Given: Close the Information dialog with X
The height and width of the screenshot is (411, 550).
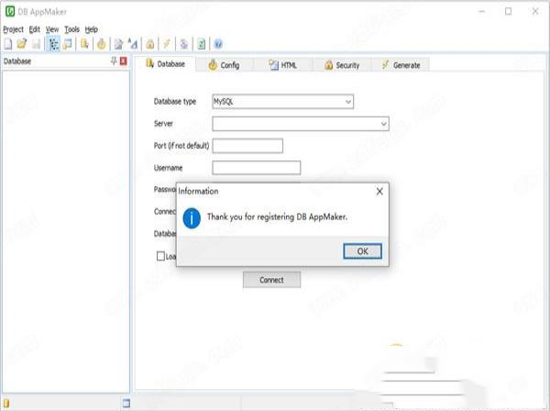Looking at the screenshot, I should pos(379,192).
